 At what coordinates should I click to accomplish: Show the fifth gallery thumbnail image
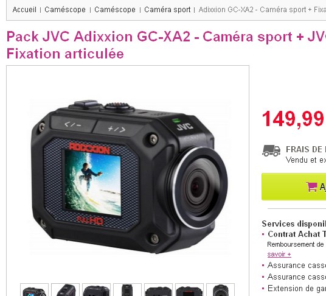click(x=158, y=289)
